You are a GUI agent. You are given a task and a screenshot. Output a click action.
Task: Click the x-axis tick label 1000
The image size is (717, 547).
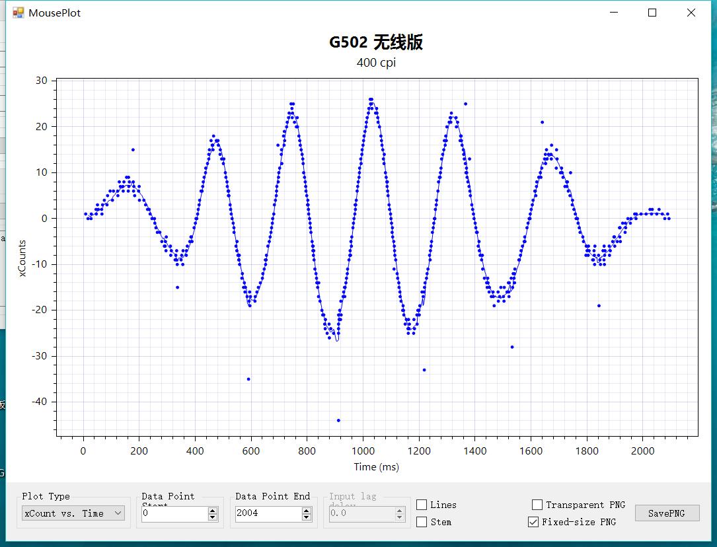pos(363,451)
